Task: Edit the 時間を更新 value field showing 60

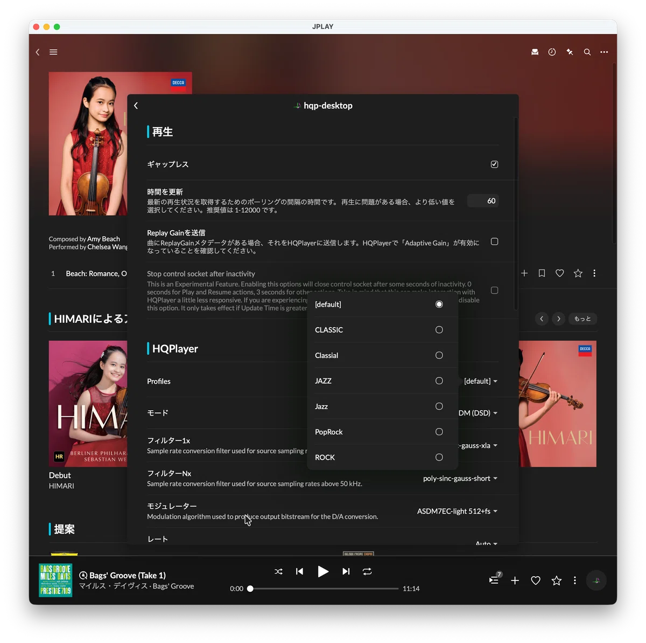Action: (483, 201)
